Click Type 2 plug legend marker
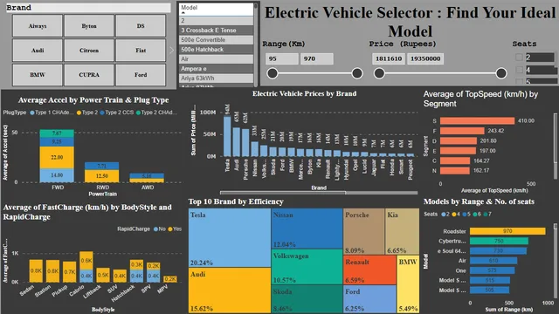The width and height of the screenshot is (559, 314). 79,113
